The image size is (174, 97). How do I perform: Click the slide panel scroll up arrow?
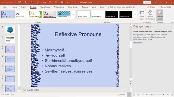click(x=19, y=25)
